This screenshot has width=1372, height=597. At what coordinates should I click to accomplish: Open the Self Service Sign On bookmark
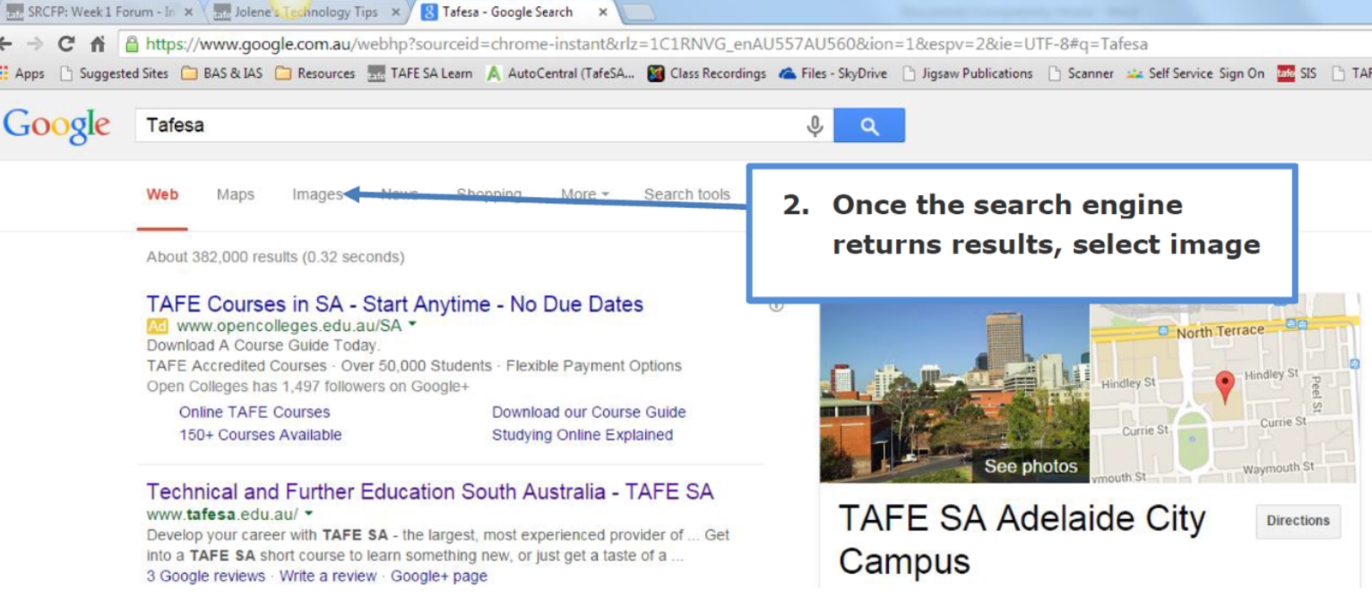1195,73
